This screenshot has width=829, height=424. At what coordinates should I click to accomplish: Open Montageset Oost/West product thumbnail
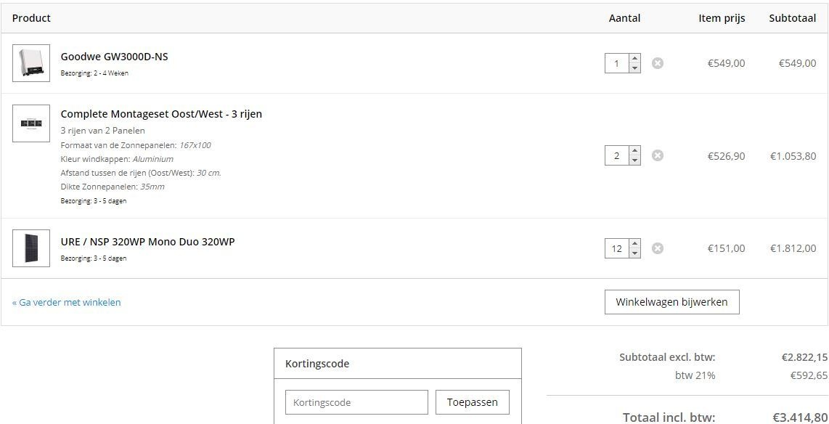tap(31, 123)
